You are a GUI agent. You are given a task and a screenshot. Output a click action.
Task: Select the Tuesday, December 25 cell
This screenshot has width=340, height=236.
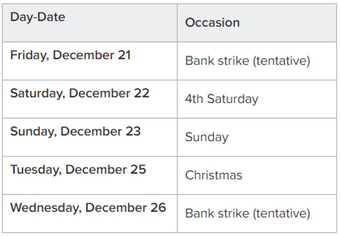pos(78,169)
